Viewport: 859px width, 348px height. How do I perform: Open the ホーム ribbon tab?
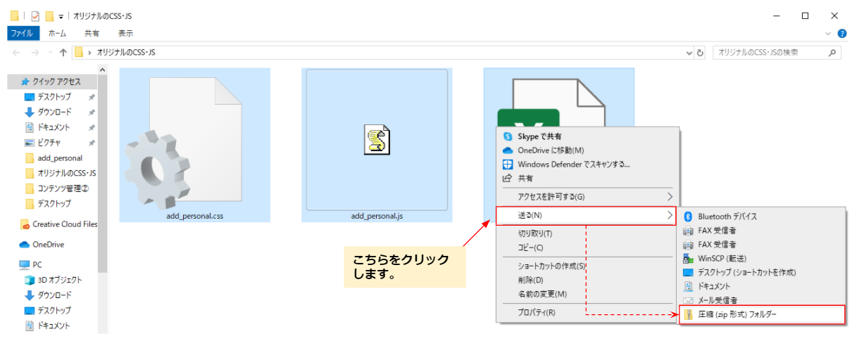point(58,33)
